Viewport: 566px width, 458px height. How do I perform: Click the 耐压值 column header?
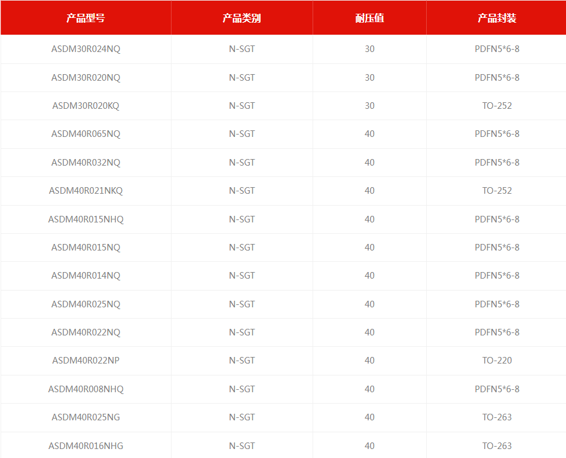coord(369,18)
